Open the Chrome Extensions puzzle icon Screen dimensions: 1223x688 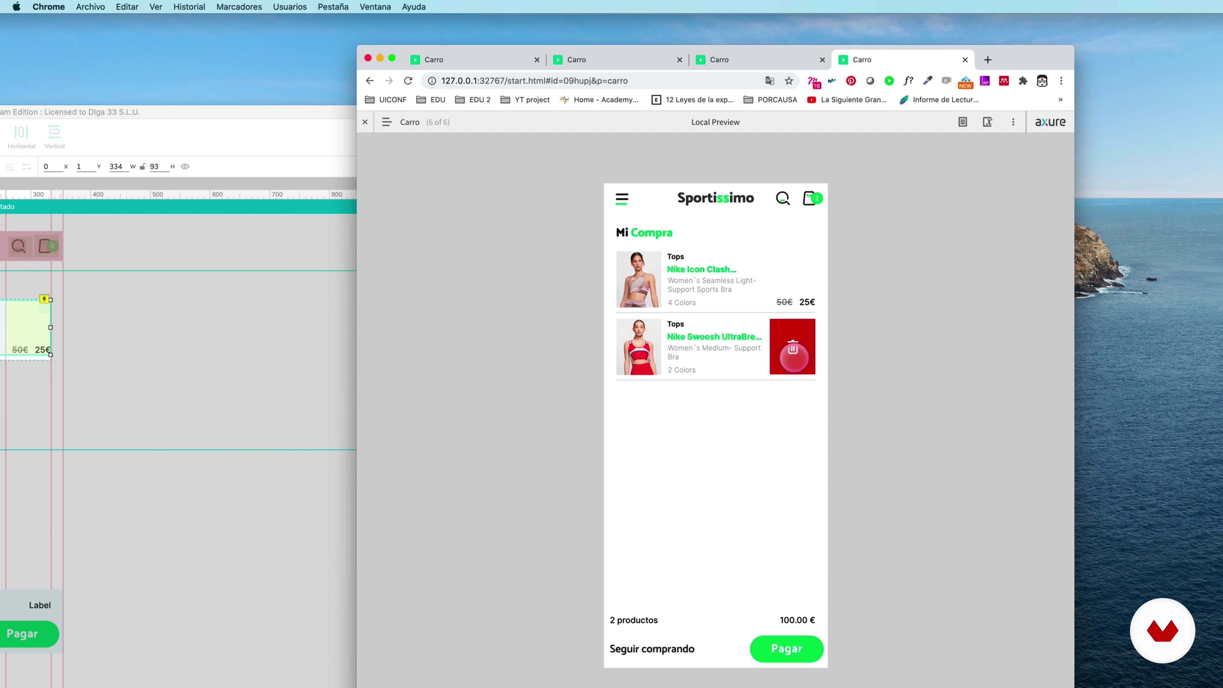coord(1023,81)
